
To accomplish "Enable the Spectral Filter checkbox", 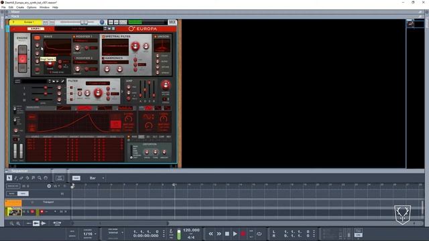I will click(x=103, y=37).
